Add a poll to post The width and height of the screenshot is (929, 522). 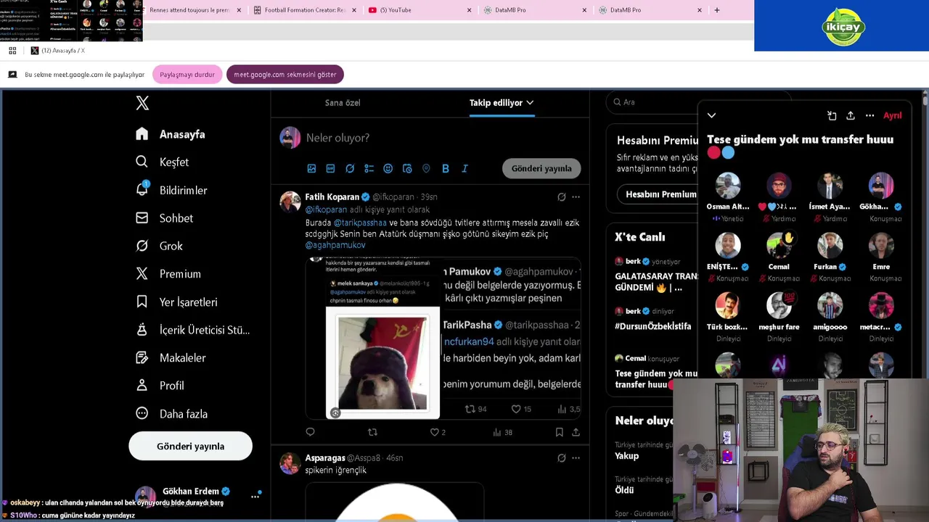(369, 168)
